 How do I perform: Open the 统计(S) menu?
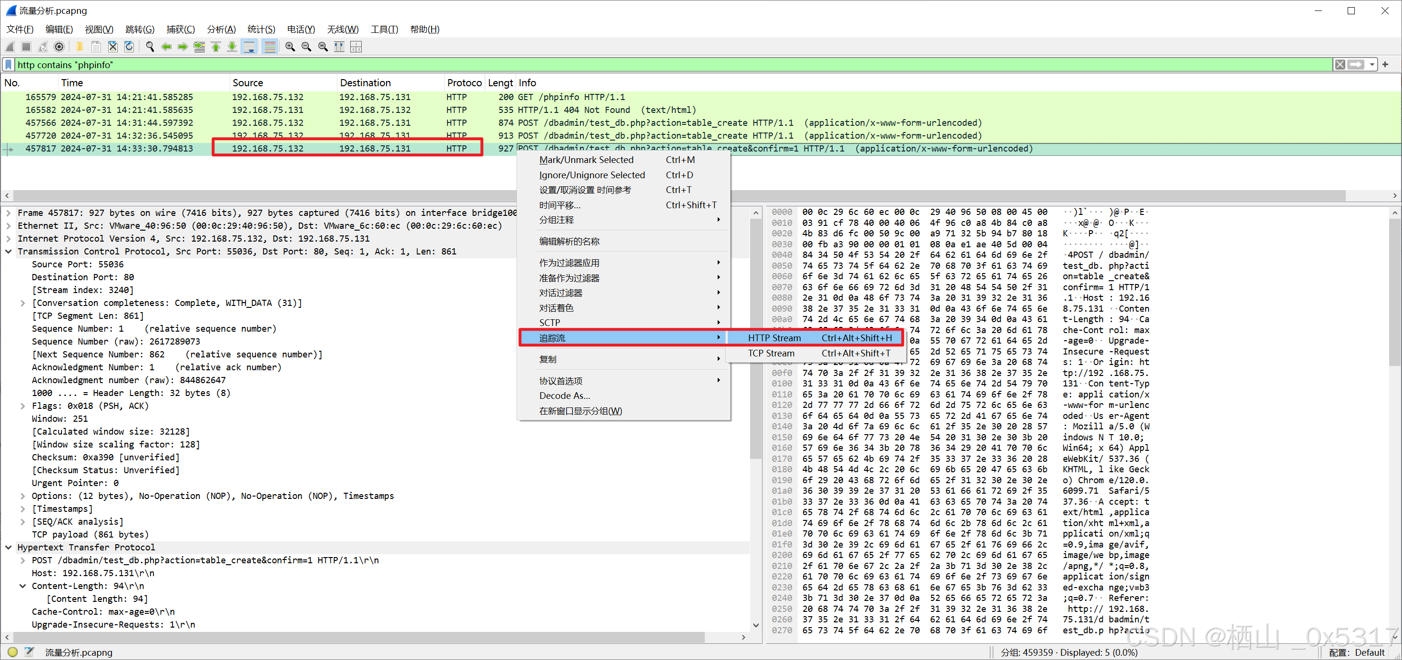tap(261, 30)
